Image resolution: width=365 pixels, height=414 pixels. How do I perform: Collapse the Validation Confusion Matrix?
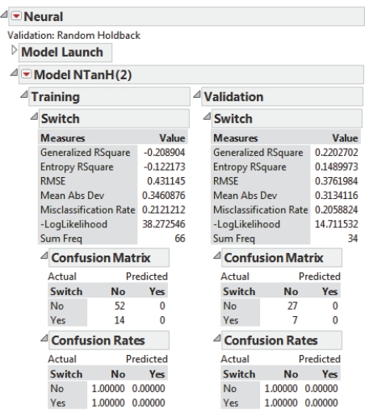(217, 256)
